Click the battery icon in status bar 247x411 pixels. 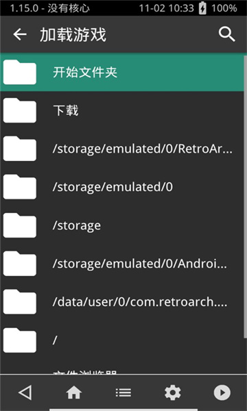(202, 8)
